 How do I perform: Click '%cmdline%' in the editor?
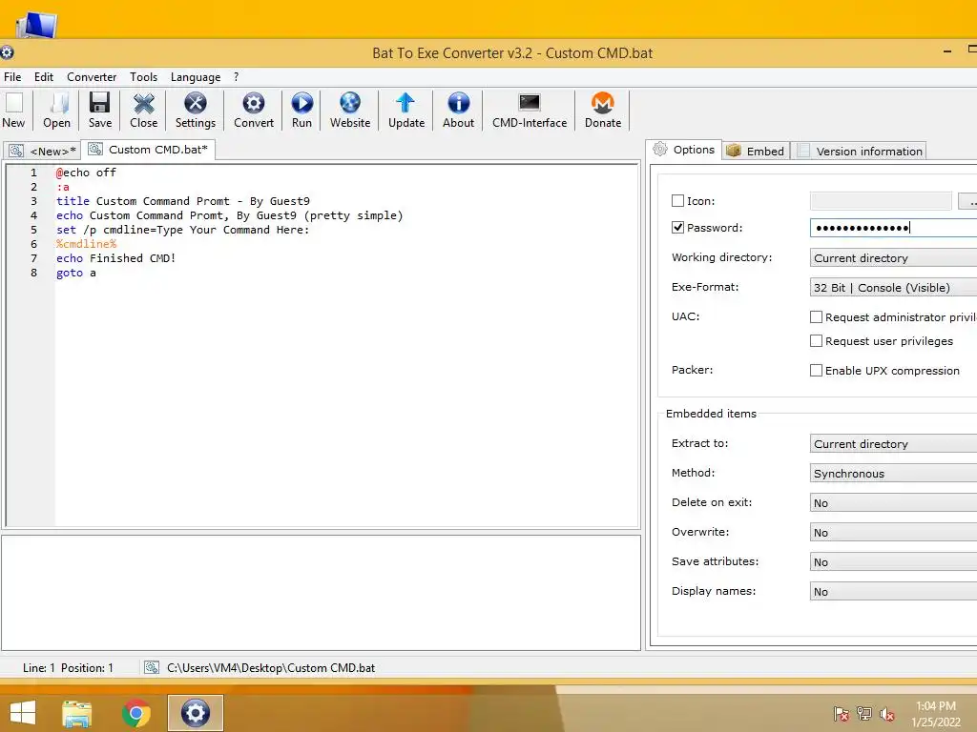pos(86,244)
